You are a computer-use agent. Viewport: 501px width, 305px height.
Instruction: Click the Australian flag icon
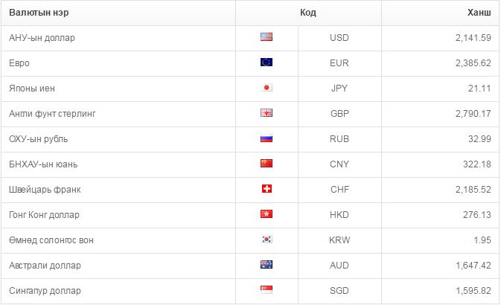pos(267,264)
